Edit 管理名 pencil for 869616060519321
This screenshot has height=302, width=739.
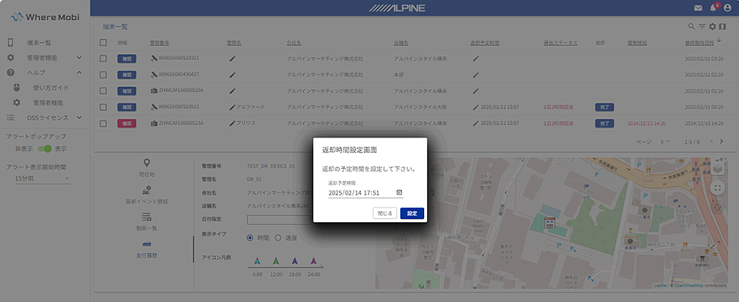(x=232, y=59)
